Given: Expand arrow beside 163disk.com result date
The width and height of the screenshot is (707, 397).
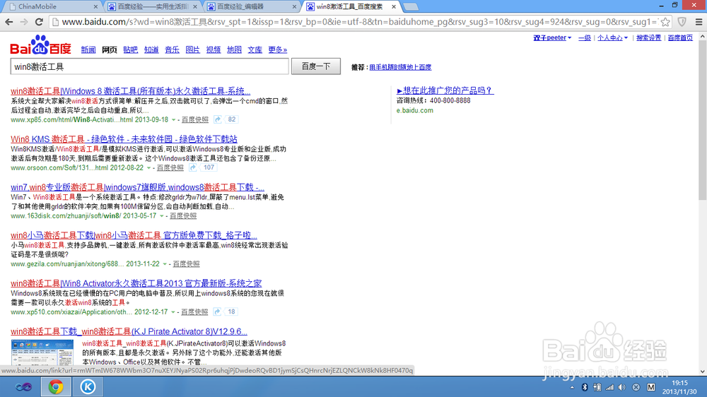Looking at the screenshot, I should pos(162,216).
